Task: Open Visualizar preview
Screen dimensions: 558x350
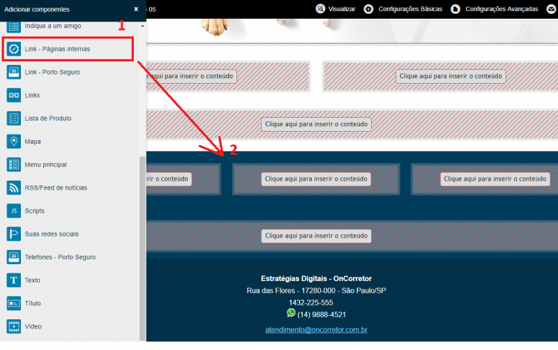Action: coord(335,9)
